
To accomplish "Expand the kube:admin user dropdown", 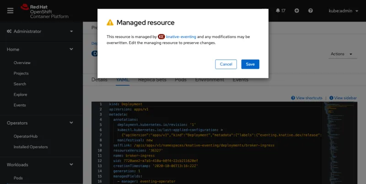I will pos(343,11).
